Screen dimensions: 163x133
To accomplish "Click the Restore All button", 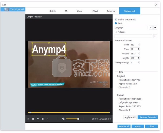I will point(124,126).
